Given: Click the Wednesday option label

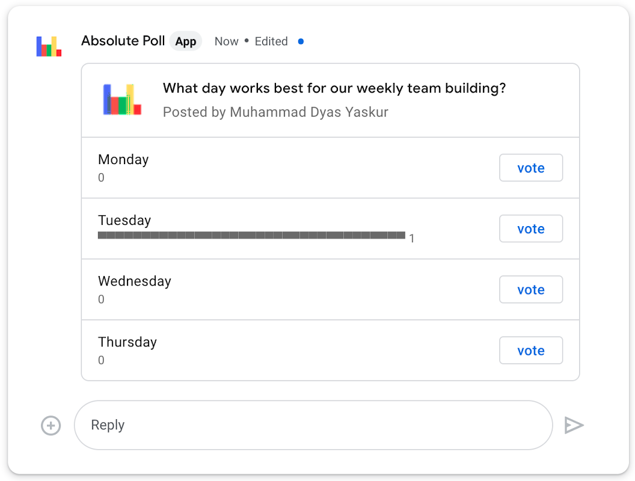Looking at the screenshot, I should (135, 281).
